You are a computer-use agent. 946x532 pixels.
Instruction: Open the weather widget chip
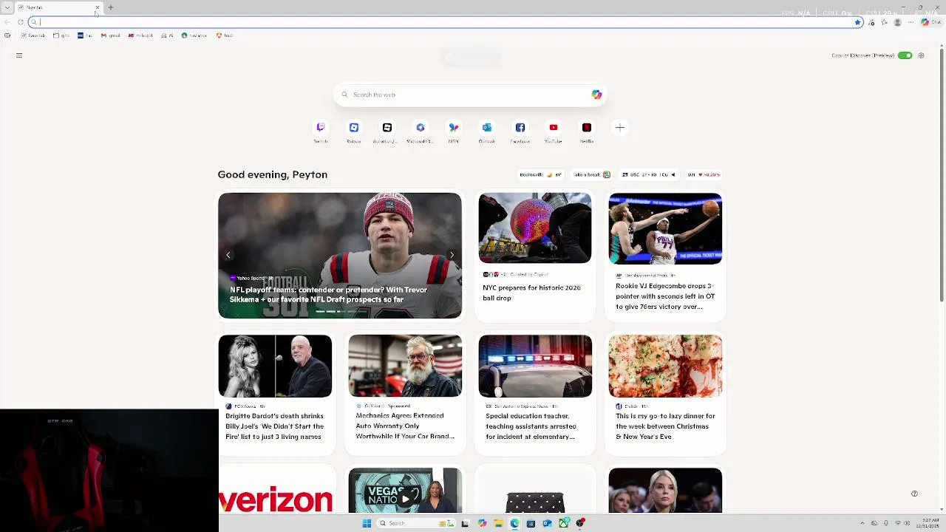click(x=540, y=175)
